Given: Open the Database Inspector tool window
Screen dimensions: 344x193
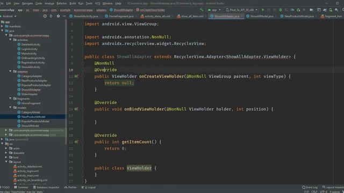Looking at the screenshot, I should [x=46, y=187].
